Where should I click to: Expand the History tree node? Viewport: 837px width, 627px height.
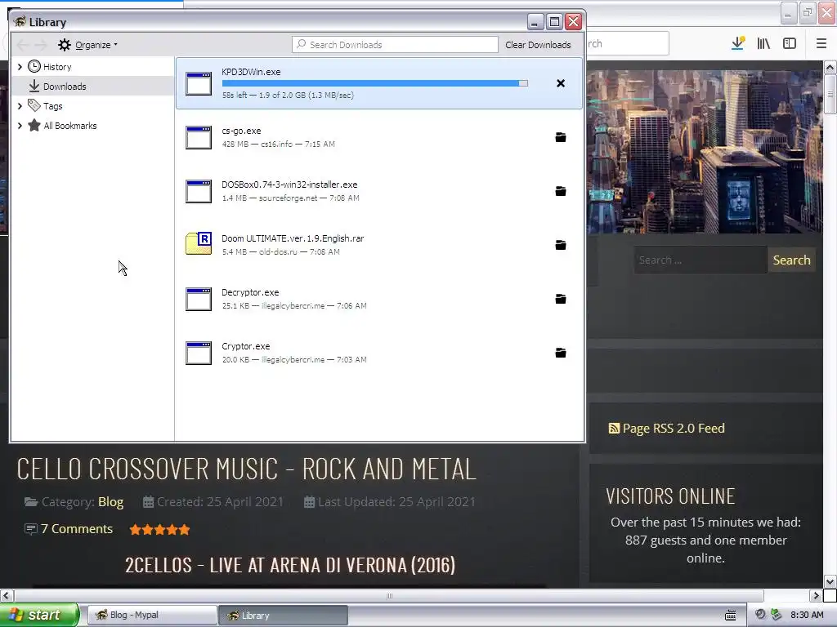click(20, 67)
